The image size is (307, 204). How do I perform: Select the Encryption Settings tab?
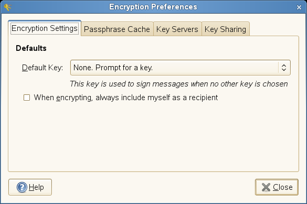(x=45, y=28)
